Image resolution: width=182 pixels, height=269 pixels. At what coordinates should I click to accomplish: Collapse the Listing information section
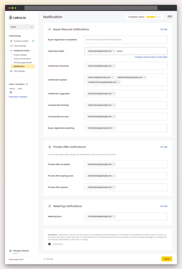click(x=22, y=51)
